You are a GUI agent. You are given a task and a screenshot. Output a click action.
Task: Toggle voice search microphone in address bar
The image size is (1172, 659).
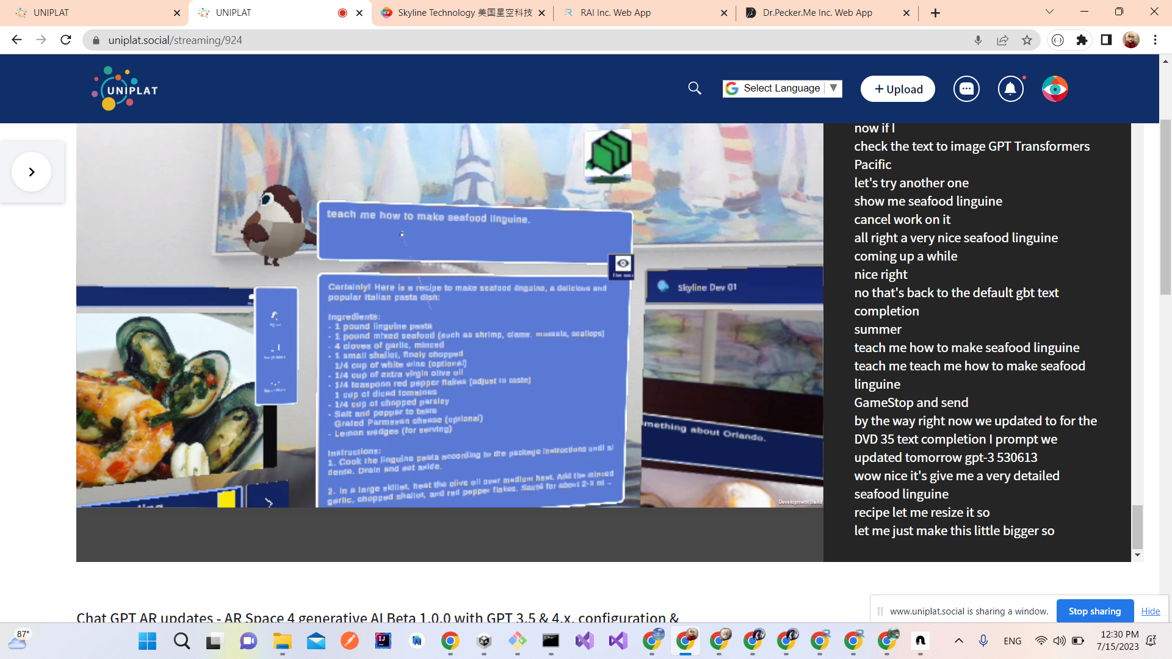pos(978,40)
